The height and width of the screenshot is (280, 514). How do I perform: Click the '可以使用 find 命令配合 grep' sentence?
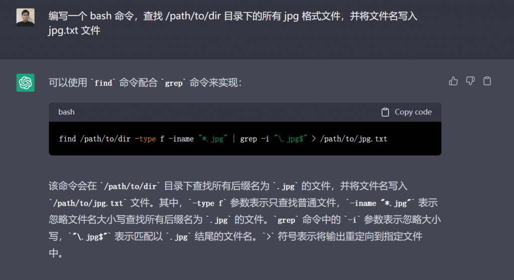point(145,83)
